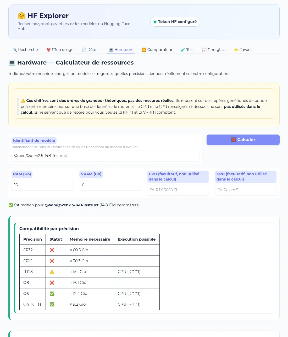288x337 pixels.
Task: Click the '≈ 30.3 Gio' memory cell
Action: (90, 261)
